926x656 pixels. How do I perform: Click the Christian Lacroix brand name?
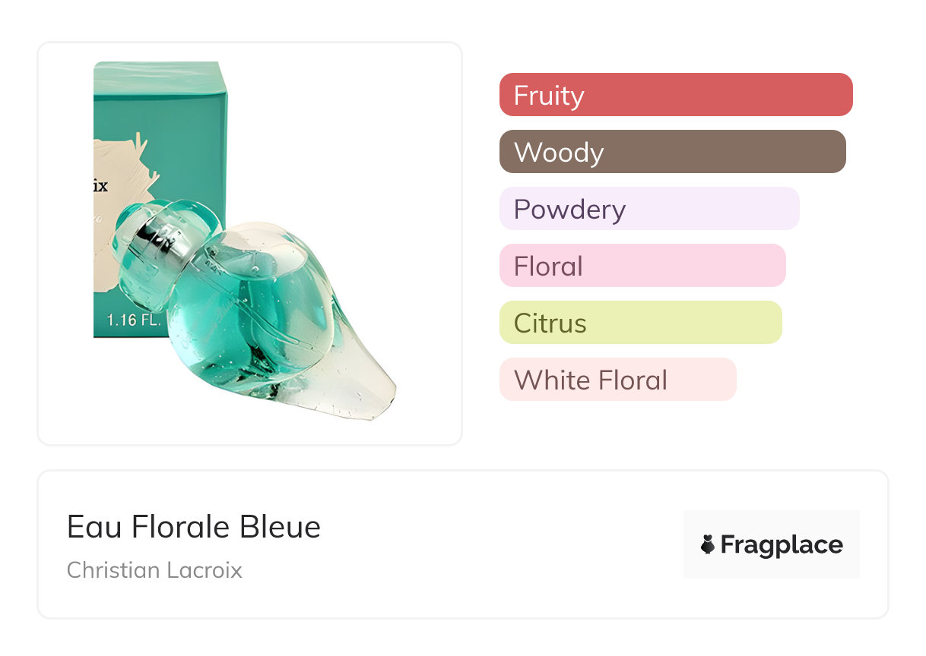tap(154, 570)
